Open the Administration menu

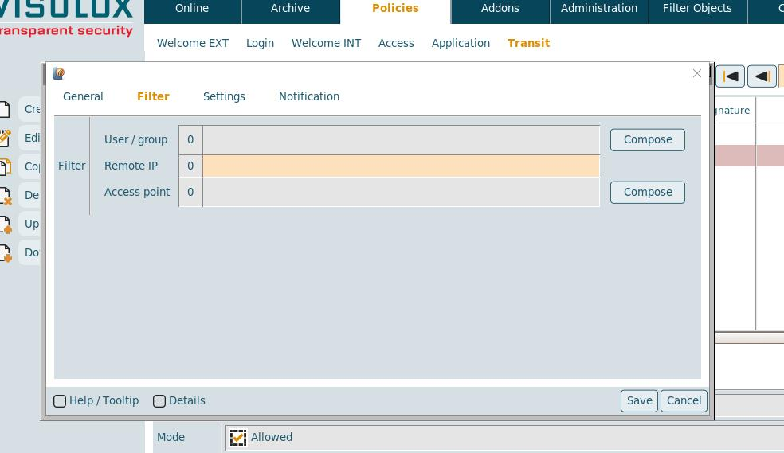point(598,9)
